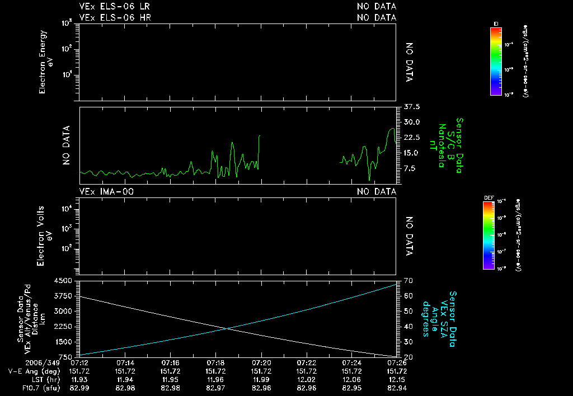Click the 750 km axis tick value

pos(65,357)
